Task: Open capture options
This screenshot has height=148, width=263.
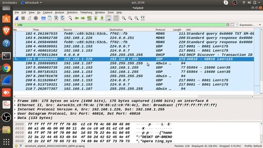Action: point(36,18)
